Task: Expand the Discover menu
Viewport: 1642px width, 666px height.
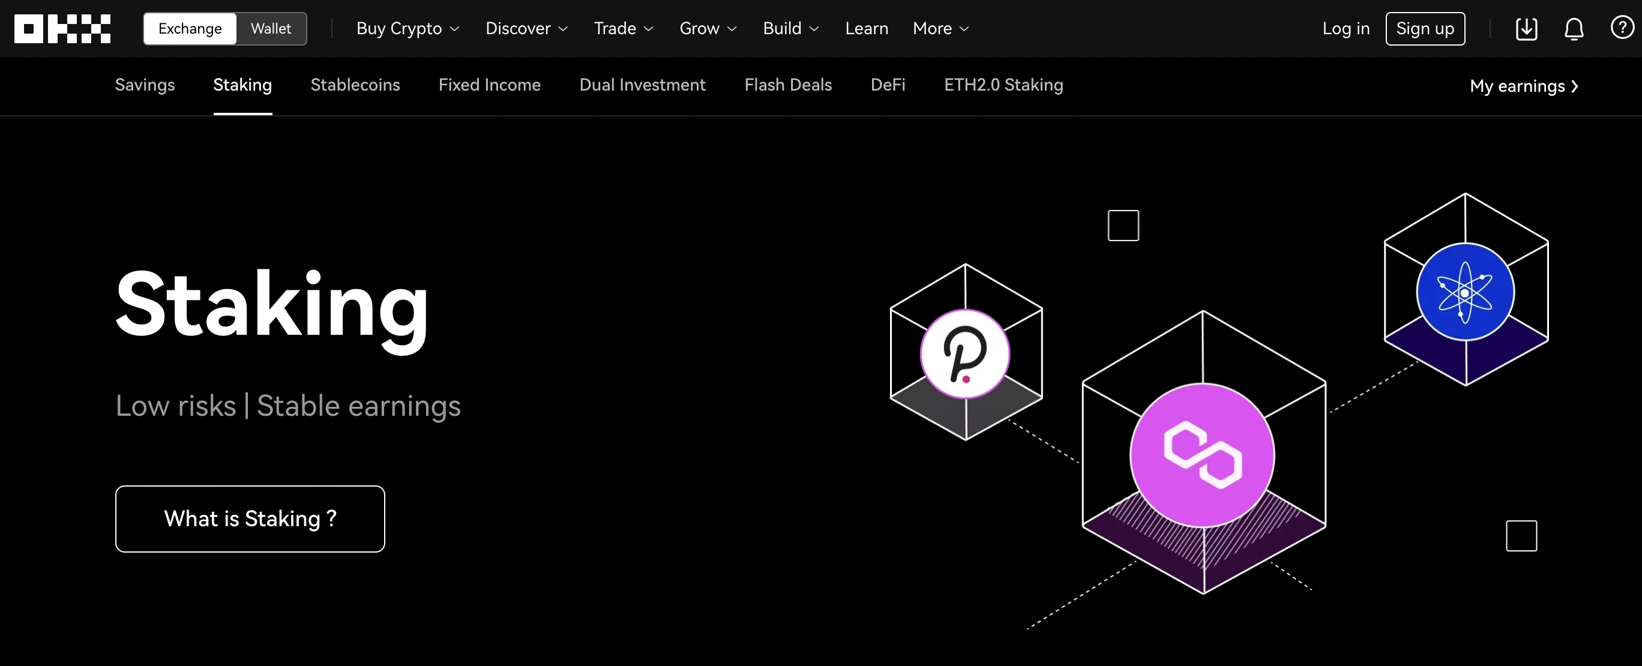Action: click(526, 29)
